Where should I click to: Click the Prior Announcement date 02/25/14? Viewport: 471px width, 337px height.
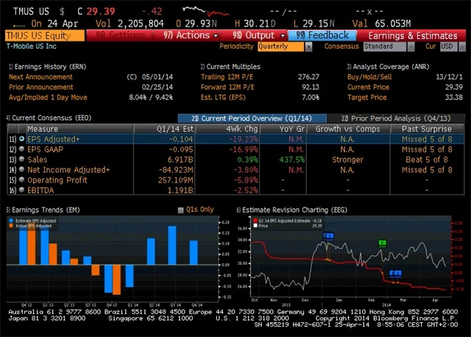157,87
